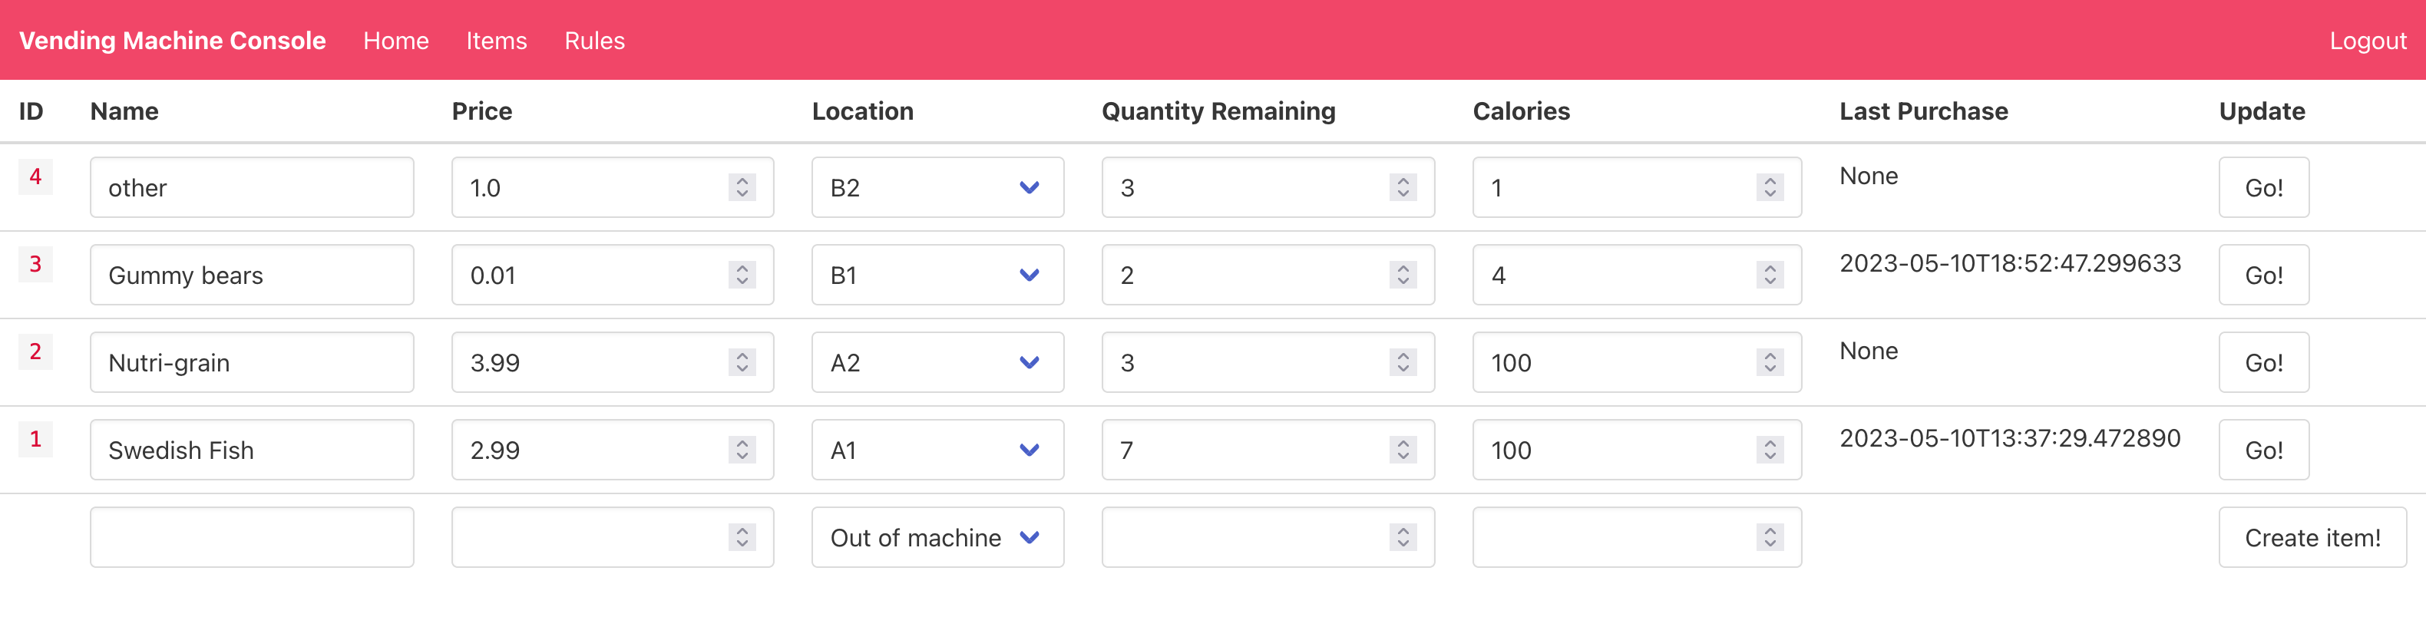Open the location dropdown showing B2

click(937, 187)
